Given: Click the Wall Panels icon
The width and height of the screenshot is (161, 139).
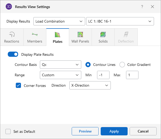Looking at the screenshot, I should point(80,34).
